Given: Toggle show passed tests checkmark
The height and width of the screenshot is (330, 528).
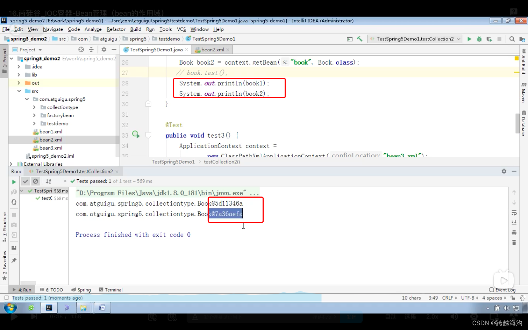Looking at the screenshot, I should pos(25,181).
